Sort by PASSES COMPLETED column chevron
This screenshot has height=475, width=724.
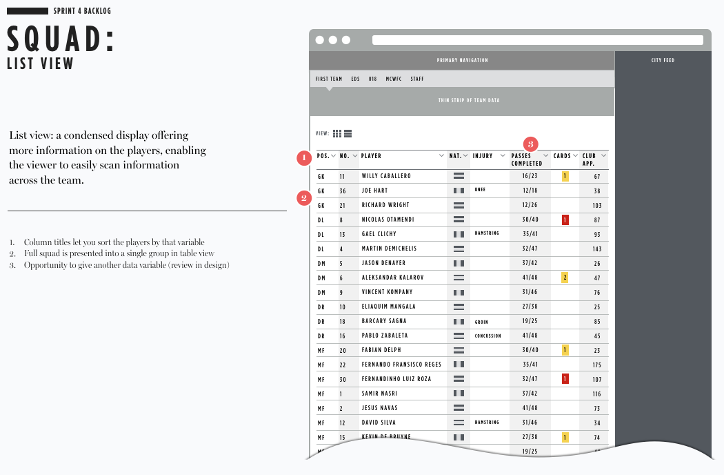click(546, 156)
